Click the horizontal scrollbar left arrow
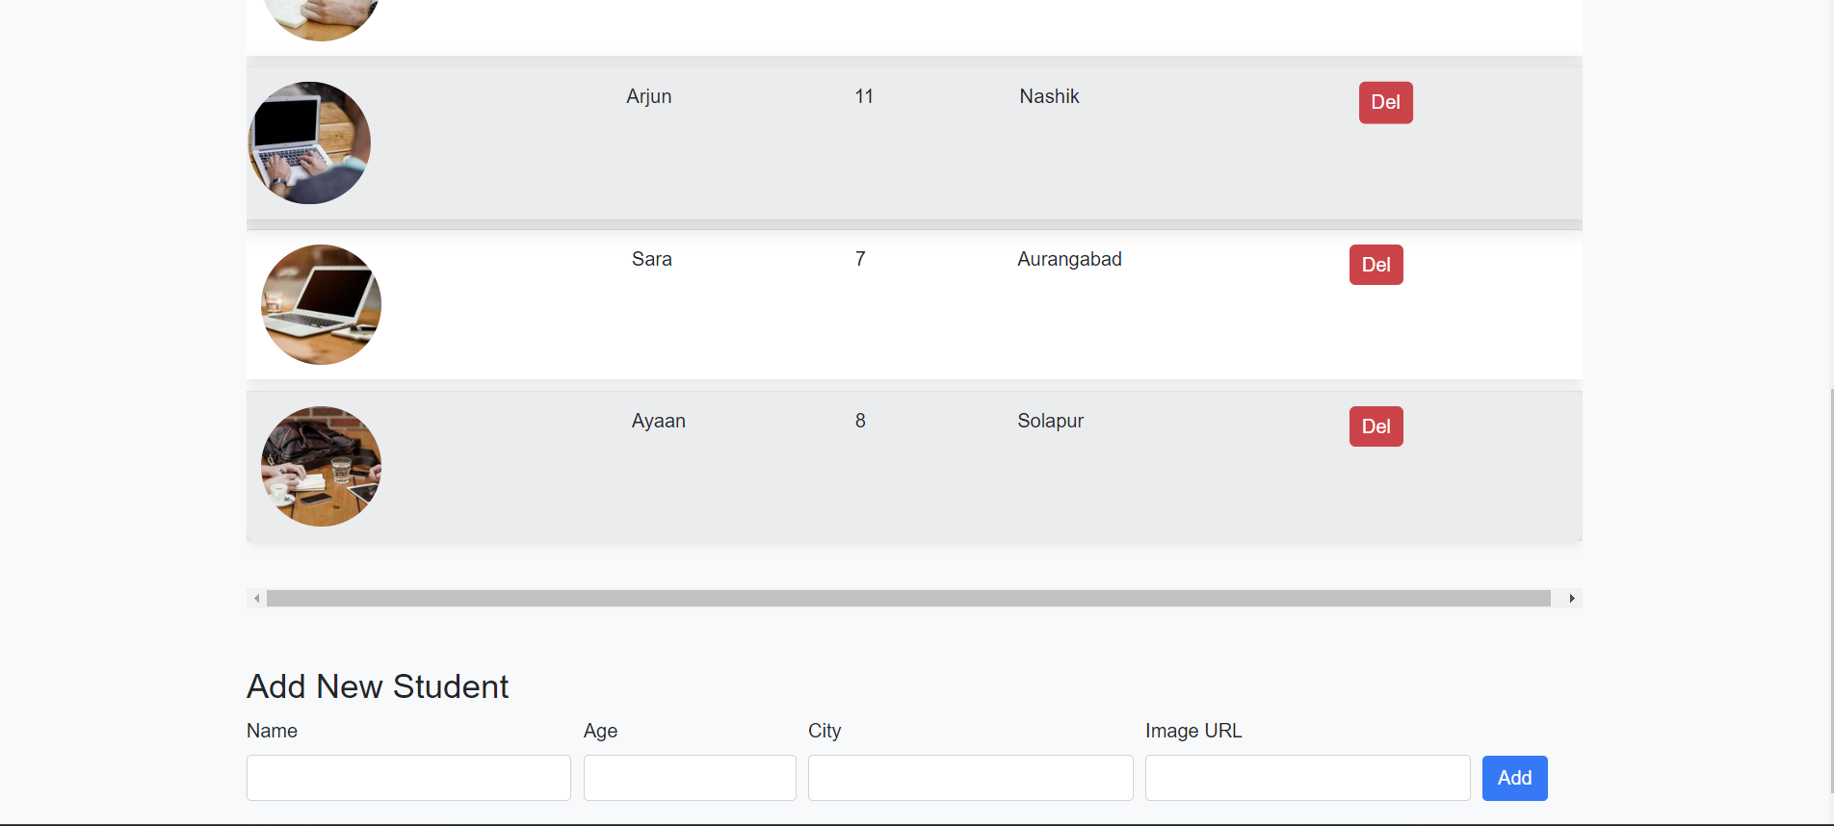Image resolution: width=1834 pixels, height=826 pixels. click(x=256, y=599)
